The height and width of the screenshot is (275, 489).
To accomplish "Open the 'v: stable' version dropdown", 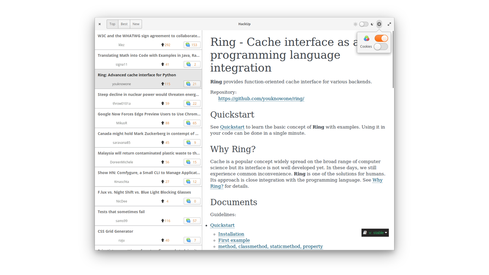I will (377, 232).
